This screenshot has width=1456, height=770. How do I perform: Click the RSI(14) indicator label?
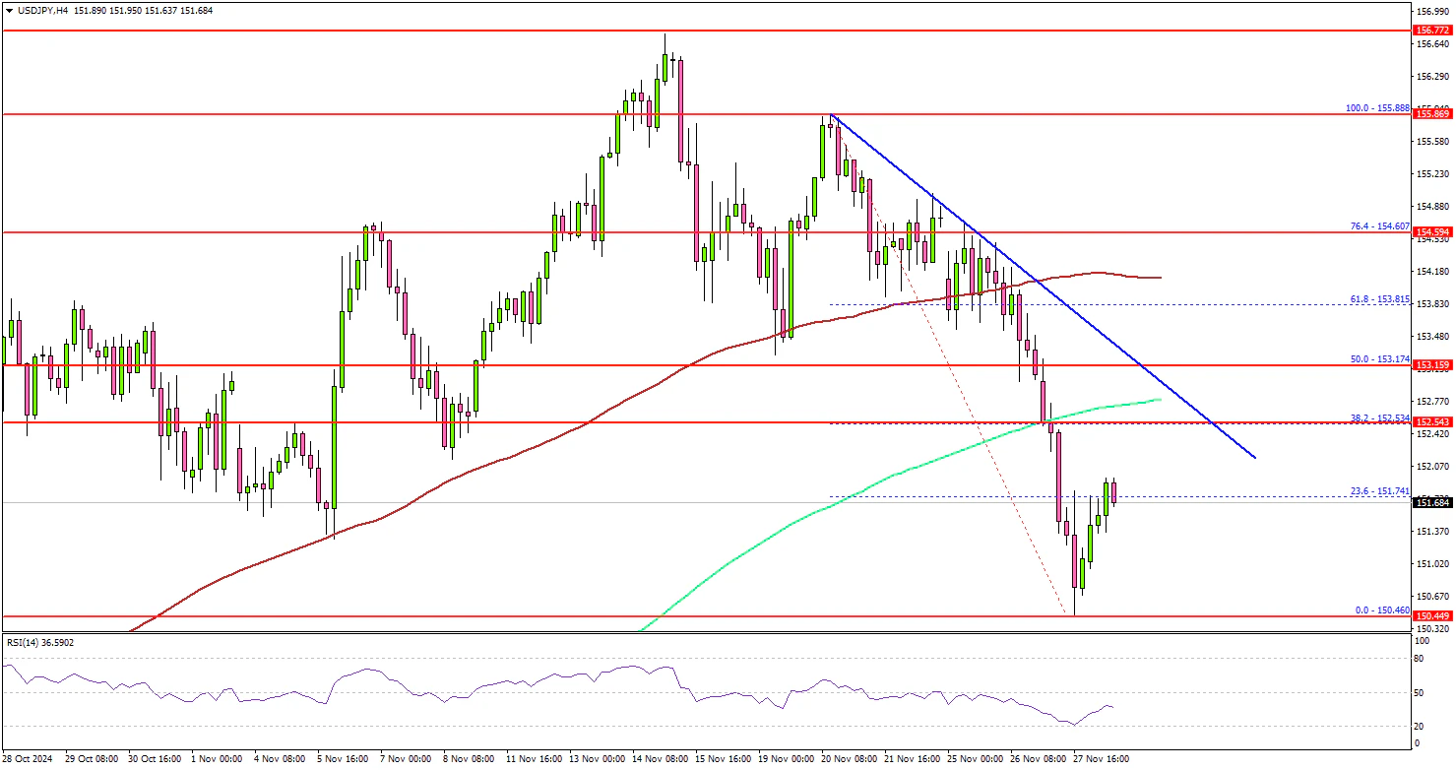(39, 642)
